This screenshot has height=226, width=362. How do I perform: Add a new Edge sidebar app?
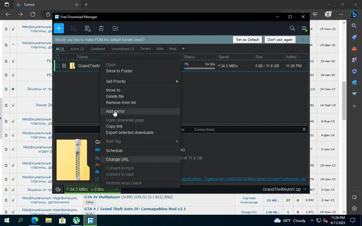(354, 106)
